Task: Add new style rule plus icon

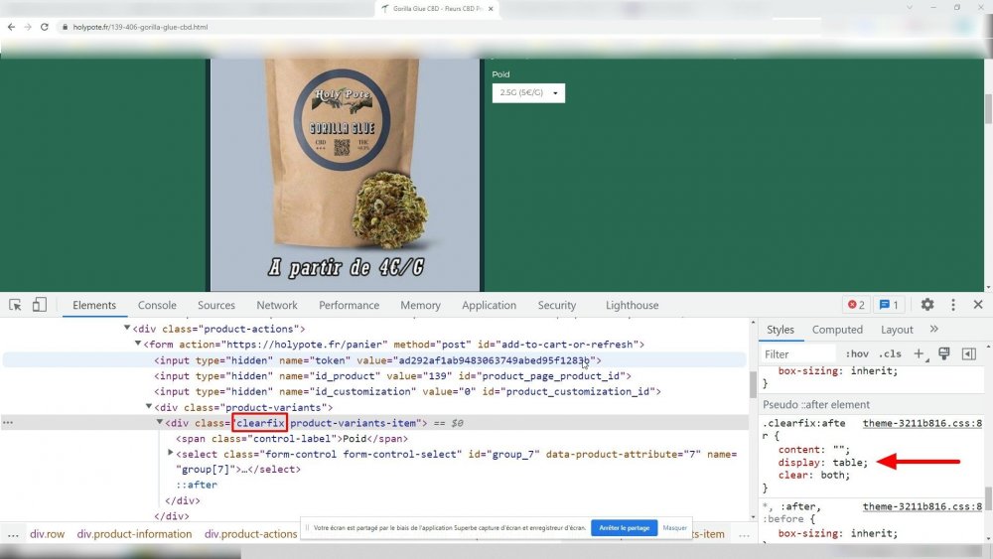Action: [919, 353]
